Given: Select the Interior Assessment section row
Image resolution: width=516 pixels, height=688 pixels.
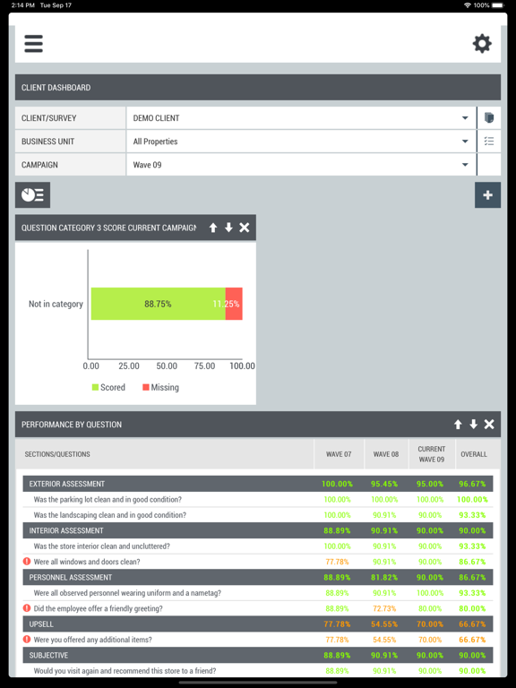Looking at the screenshot, I should (x=258, y=530).
